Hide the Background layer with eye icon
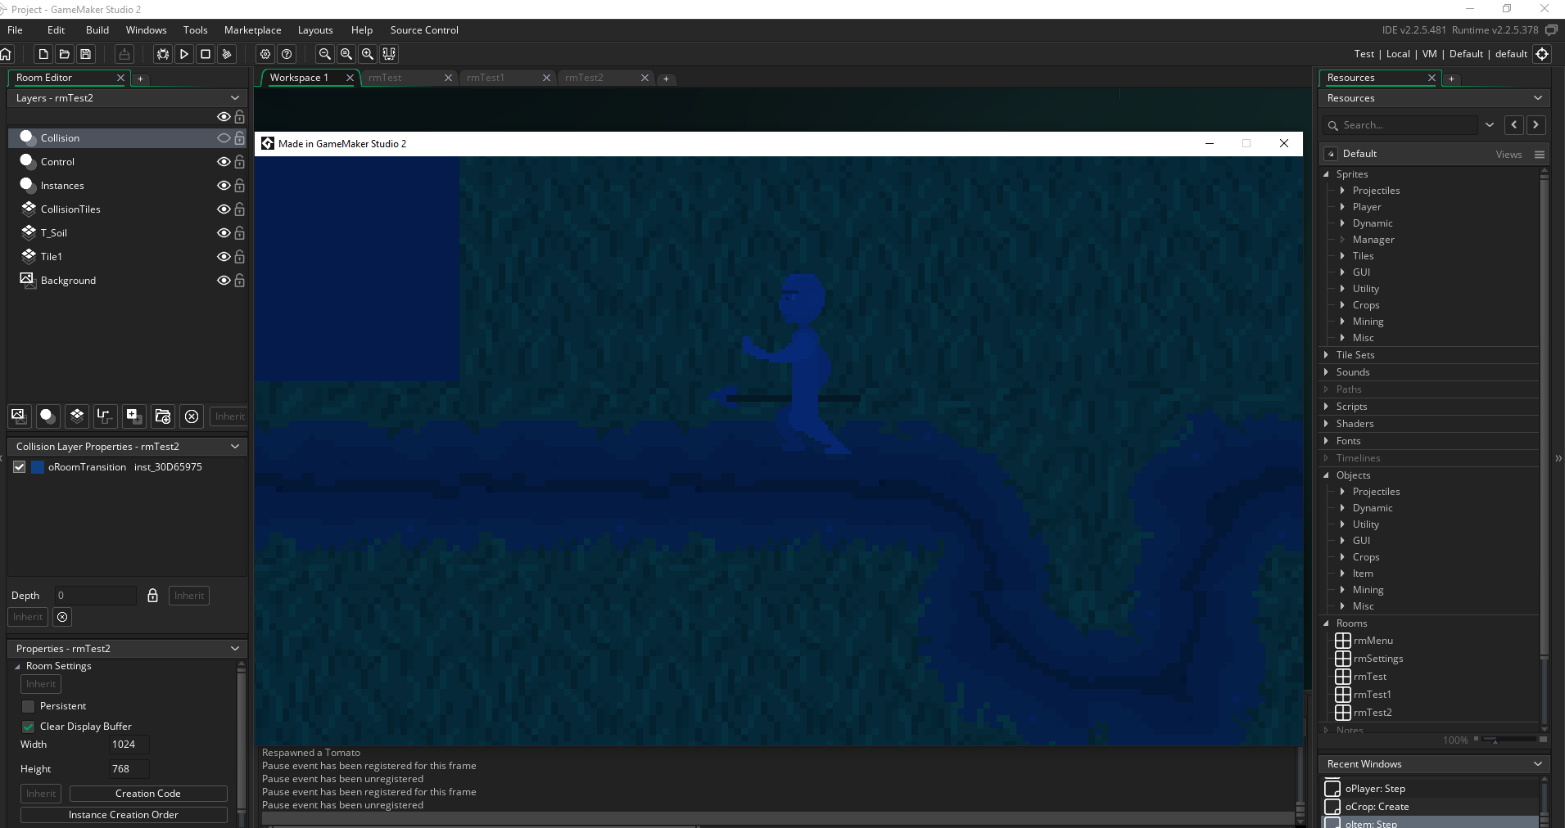Image resolution: width=1565 pixels, height=828 pixels. coord(223,281)
